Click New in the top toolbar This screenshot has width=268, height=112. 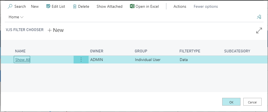(x=35, y=6)
